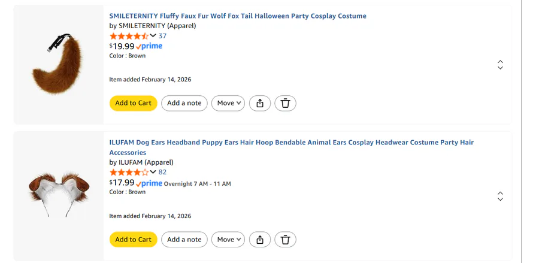539x263 pixels.
Task: View the 82 reviews for dog ears headband
Action: click(x=162, y=172)
